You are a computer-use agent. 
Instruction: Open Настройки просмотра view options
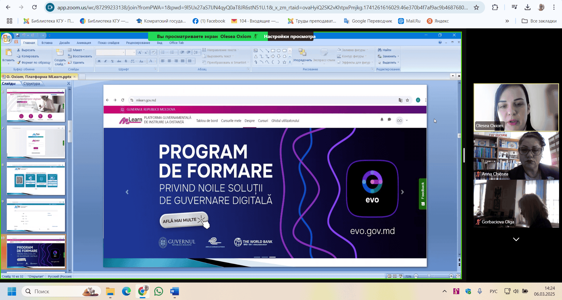(x=290, y=37)
